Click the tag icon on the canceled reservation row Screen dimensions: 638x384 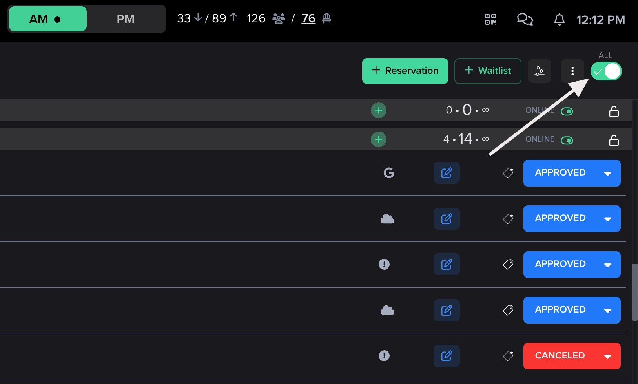tap(508, 356)
